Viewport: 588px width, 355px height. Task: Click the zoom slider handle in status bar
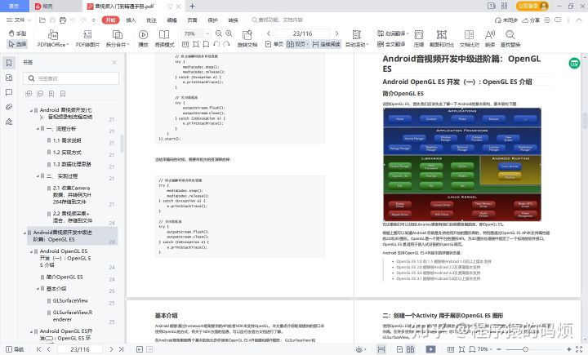[x=525, y=349]
